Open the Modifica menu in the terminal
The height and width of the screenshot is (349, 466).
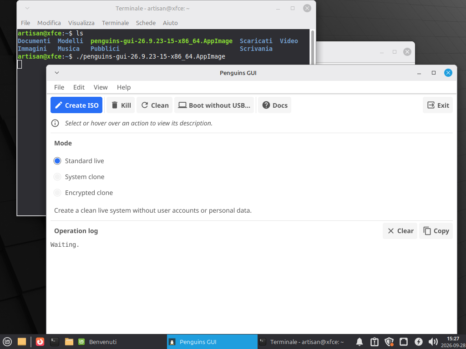click(x=49, y=23)
